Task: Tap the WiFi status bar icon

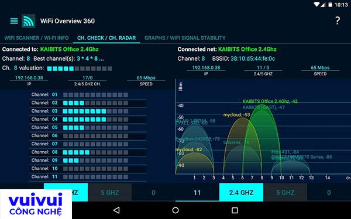Action: [316, 5]
